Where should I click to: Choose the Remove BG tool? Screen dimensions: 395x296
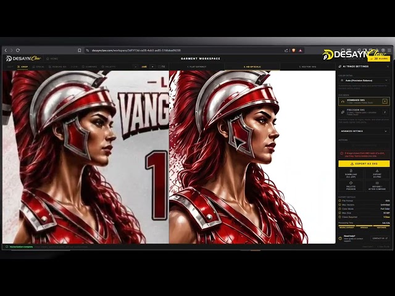[x=57, y=67]
